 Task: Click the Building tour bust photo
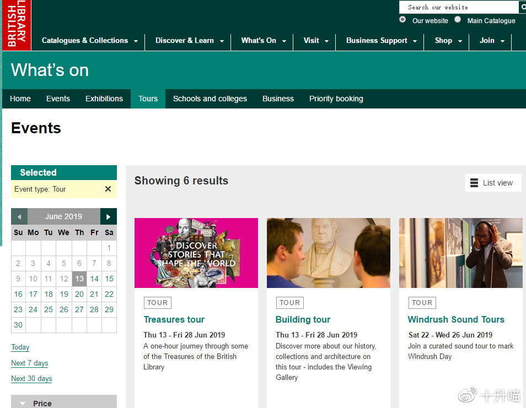pyautogui.click(x=329, y=253)
